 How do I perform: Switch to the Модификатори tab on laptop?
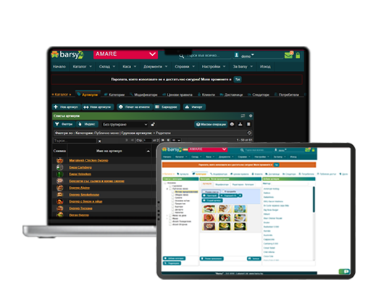coord(143,95)
